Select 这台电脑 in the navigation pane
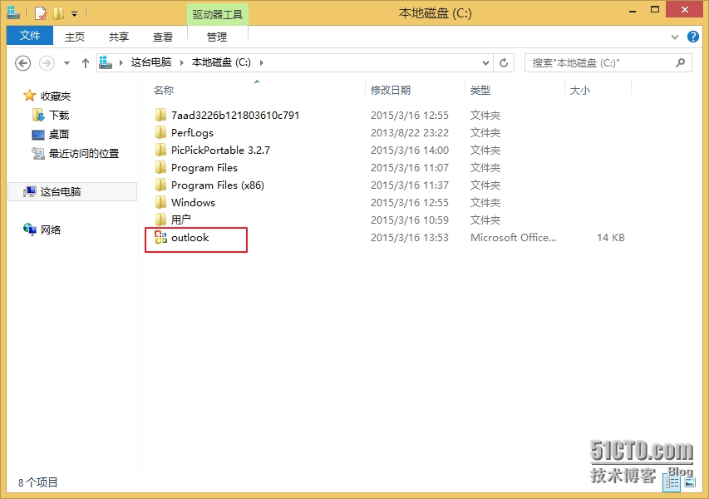The height and width of the screenshot is (499, 709). pyautogui.click(x=73, y=192)
